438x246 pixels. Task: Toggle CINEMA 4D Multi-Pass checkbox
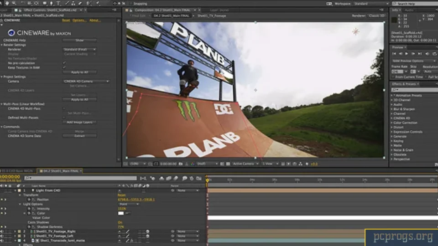tap(64, 108)
